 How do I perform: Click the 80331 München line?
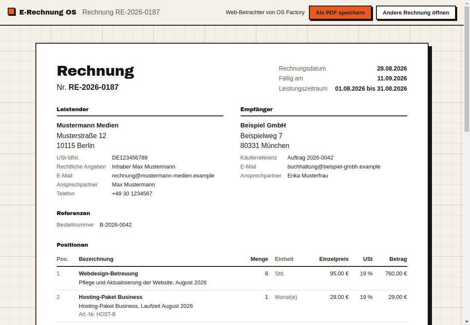click(264, 145)
